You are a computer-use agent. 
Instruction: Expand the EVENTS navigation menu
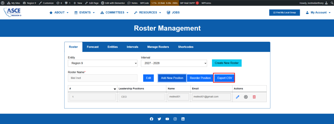coord(84,13)
